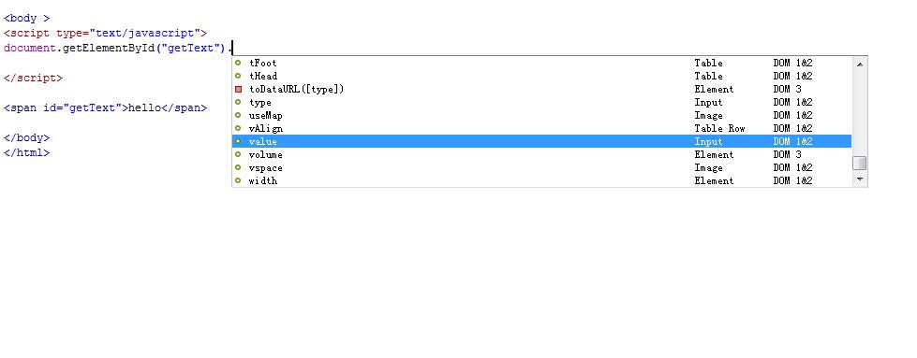
Task: Click the red method icon beside toDataURL
Action: pos(238,90)
